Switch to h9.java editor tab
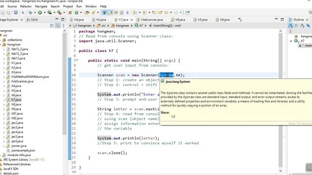Screen dimensions: 312x175 pos(178,19)
